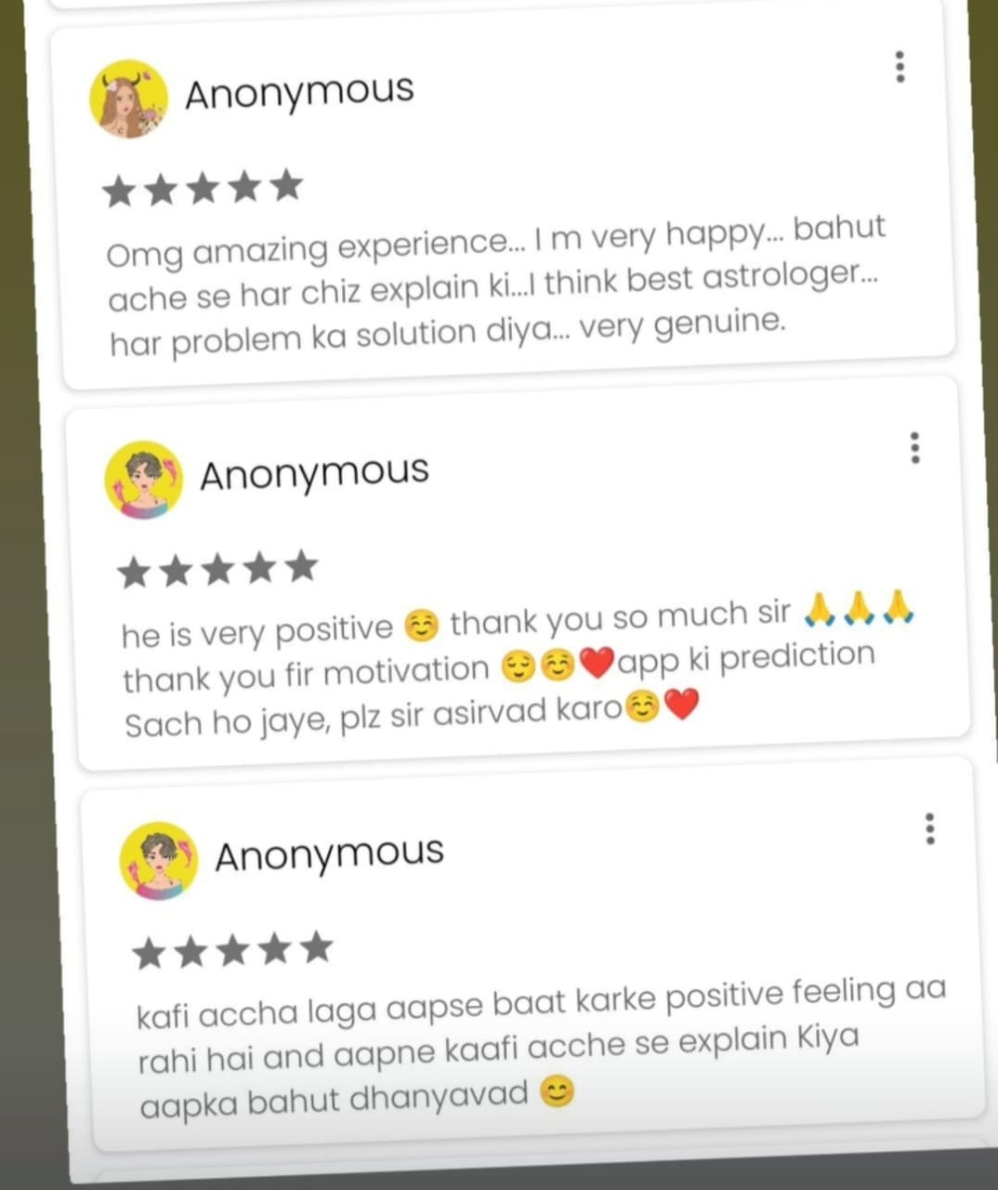Click the first star of the first review
998x1190 pixels.
click(119, 192)
